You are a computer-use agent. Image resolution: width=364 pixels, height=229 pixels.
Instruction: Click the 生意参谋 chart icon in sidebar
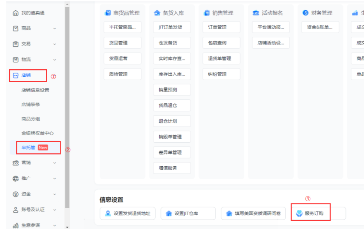[16, 226]
